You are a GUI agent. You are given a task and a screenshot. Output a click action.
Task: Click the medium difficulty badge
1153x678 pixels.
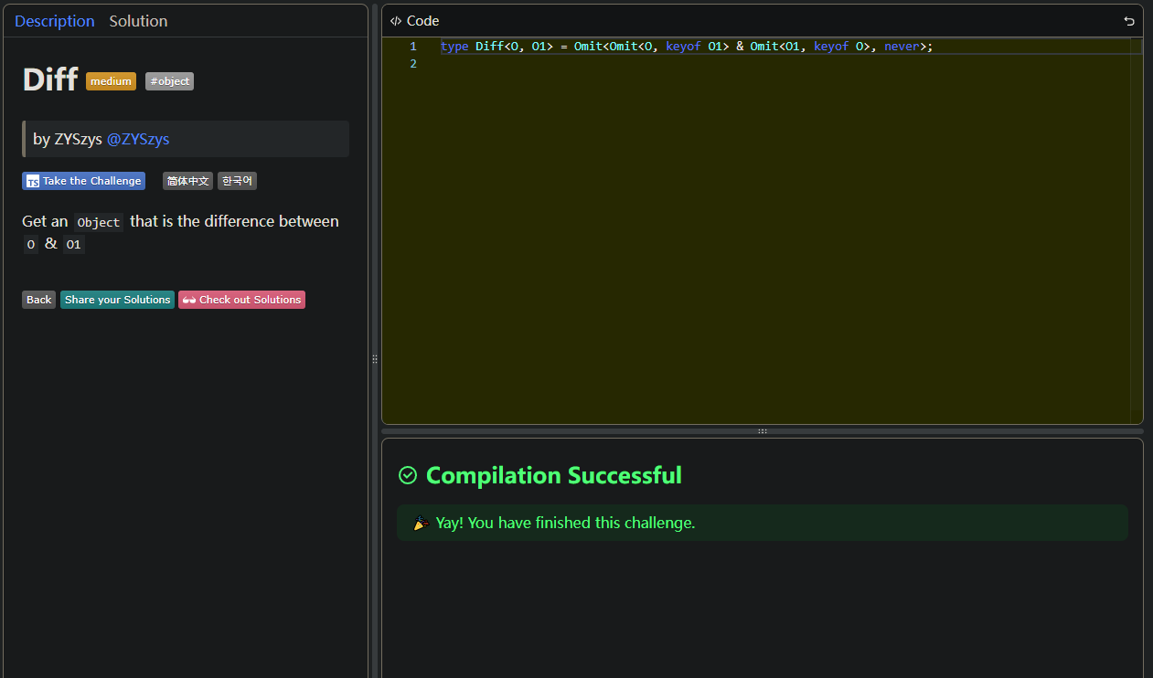(x=111, y=81)
